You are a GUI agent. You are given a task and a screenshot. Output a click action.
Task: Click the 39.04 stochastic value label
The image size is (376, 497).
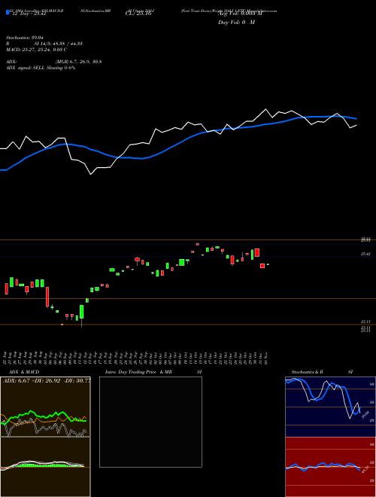(365, 415)
